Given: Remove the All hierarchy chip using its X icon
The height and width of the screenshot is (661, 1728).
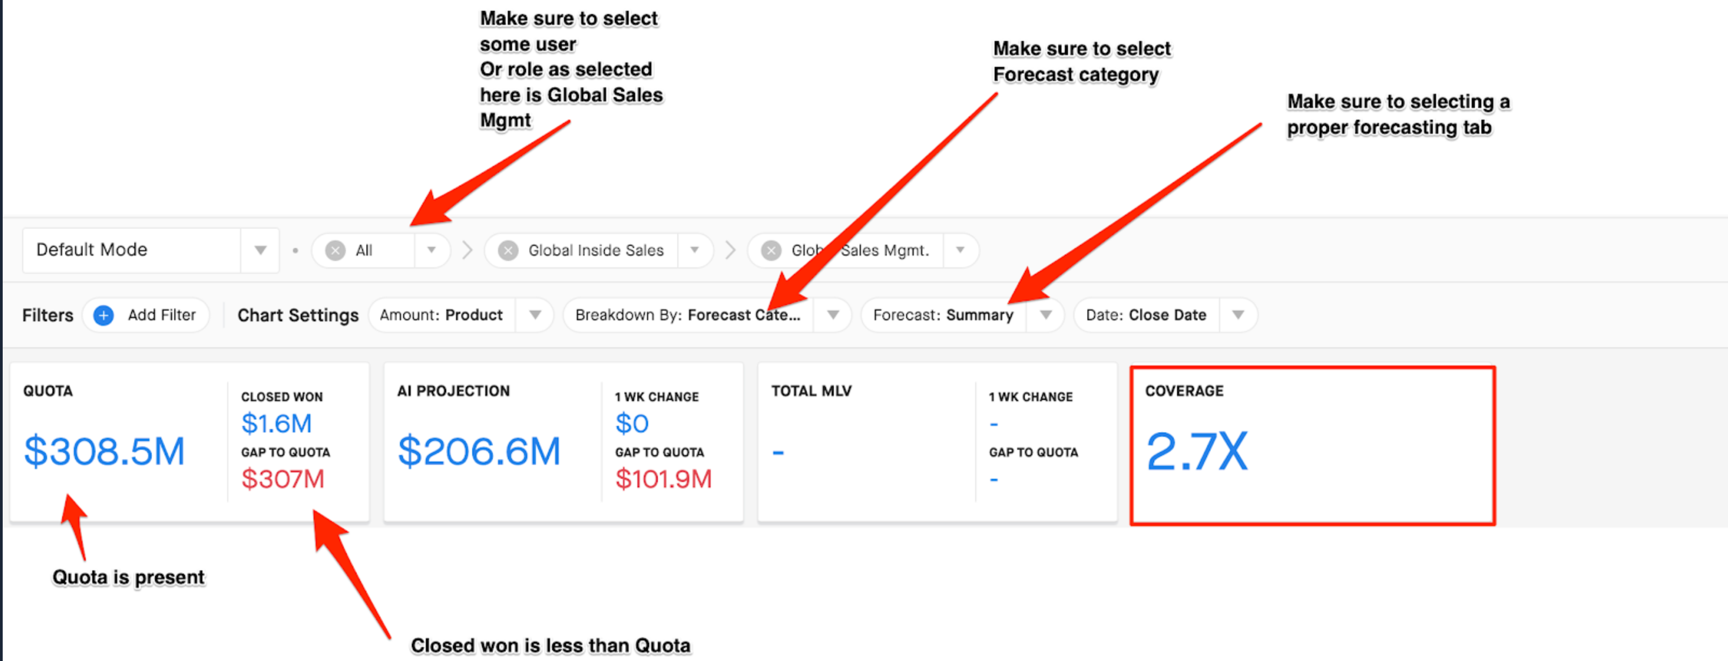Looking at the screenshot, I should 336,251.
